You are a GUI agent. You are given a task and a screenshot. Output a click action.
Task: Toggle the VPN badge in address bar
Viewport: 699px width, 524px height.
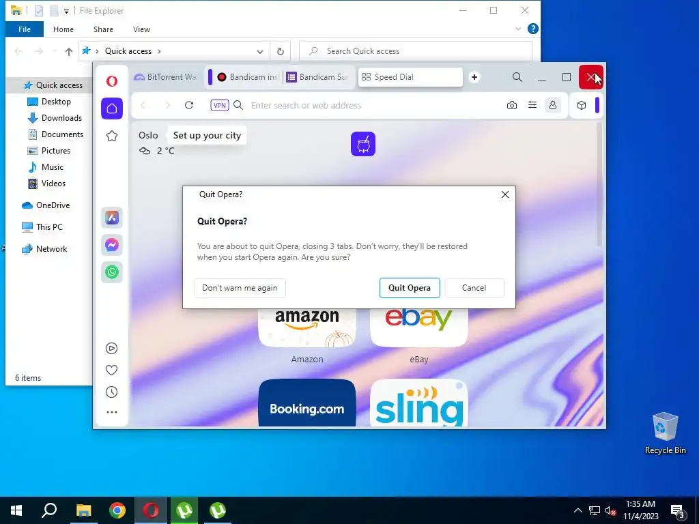(x=219, y=105)
